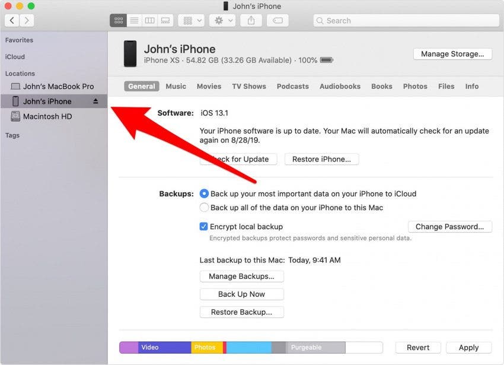Click the Share toolbar icon
Viewport: 504px width, 365px height.
coord(251,21)
